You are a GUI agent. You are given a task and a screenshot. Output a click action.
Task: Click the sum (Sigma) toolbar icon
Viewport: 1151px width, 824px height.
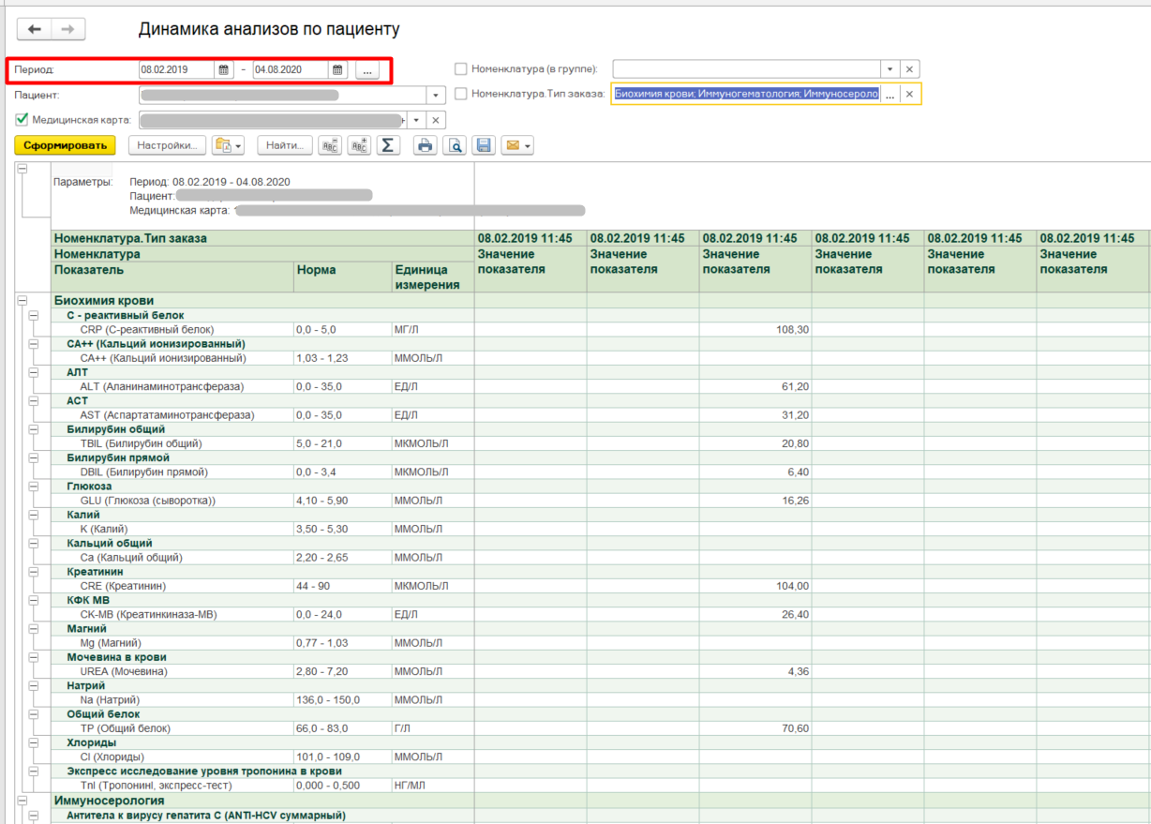388,145
